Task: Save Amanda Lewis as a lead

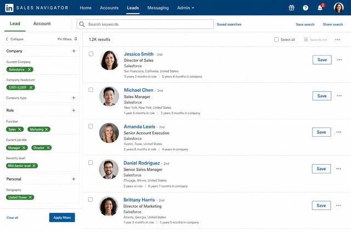Action: (321, 132)
